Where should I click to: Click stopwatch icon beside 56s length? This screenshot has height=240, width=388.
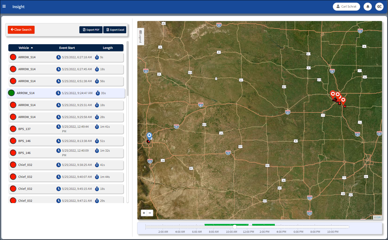pos(97,81)
